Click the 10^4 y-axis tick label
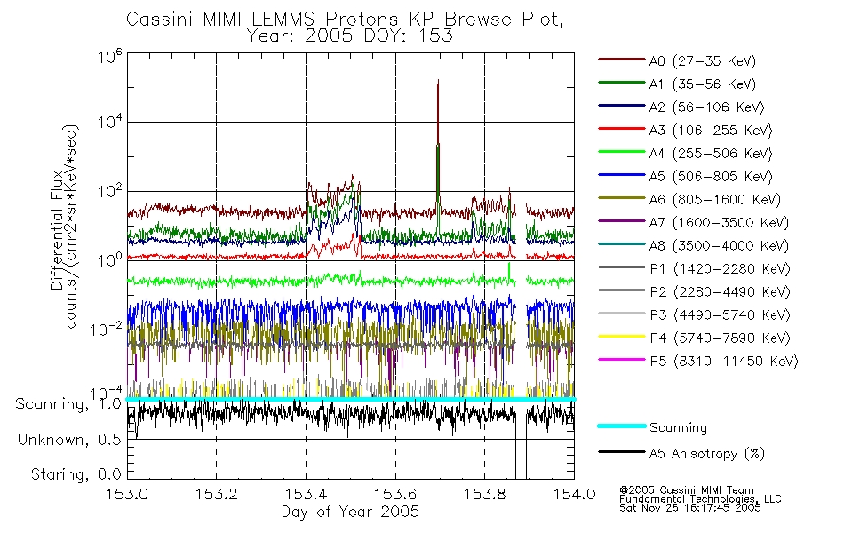Image resolution: width=844 pixels, height=533 pixels. 109,122
